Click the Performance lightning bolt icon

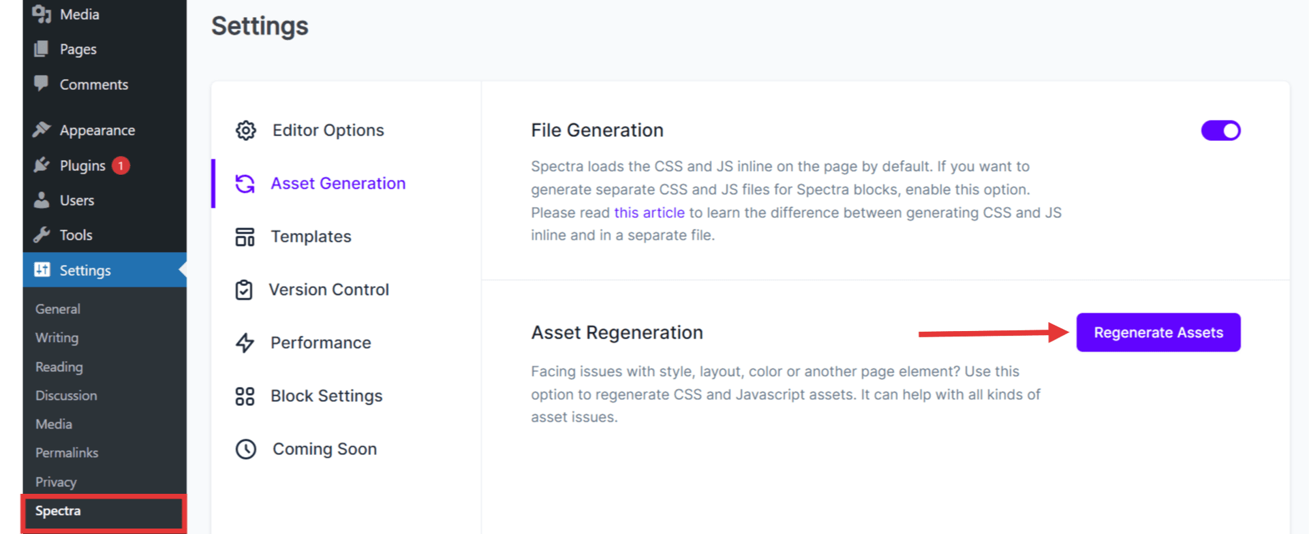(x=245, y=343)
